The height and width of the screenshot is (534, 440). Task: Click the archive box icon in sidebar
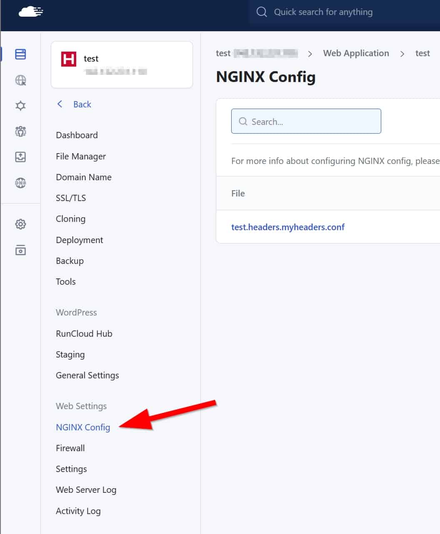[20, 250]
